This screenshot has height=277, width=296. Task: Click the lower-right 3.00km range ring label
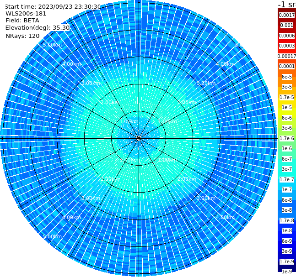click(x=206, y=198)
